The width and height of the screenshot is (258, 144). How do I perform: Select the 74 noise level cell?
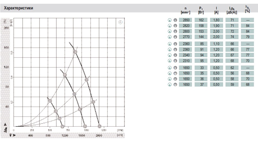pyautogui.click(x=232, y=37)
